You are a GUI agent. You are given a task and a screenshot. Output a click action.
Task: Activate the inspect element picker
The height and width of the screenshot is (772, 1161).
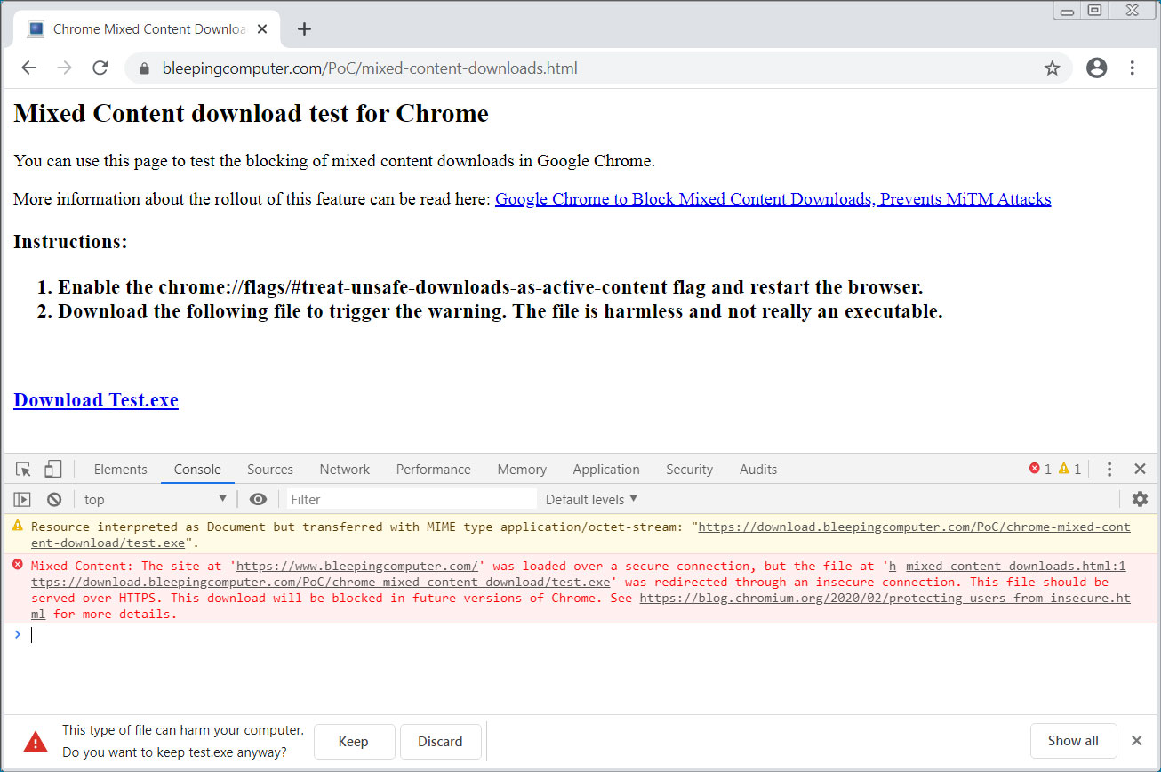tap(23, 470)
